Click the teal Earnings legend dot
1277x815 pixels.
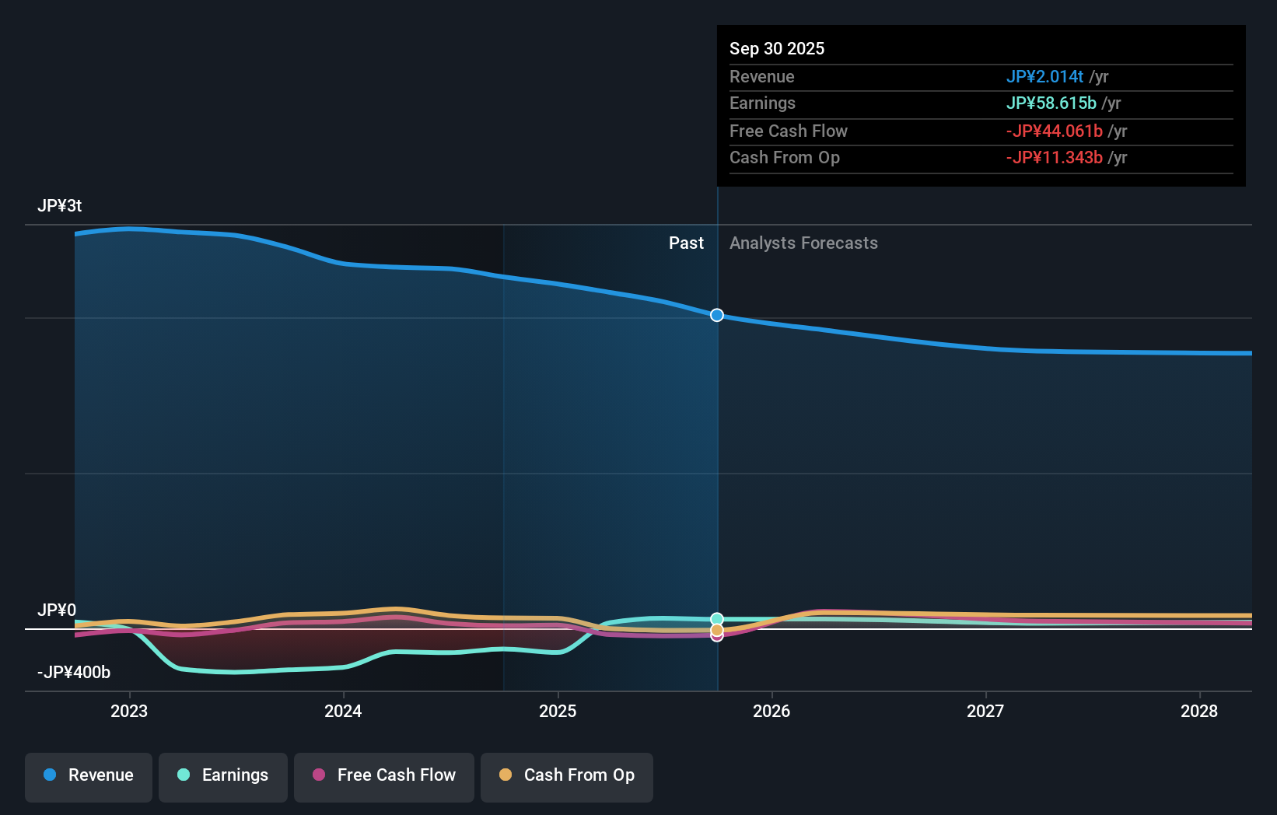click(x=183, y=775)
